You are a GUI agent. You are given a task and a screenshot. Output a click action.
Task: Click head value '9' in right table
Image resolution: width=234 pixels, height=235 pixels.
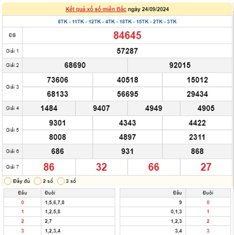pos(180,203)
